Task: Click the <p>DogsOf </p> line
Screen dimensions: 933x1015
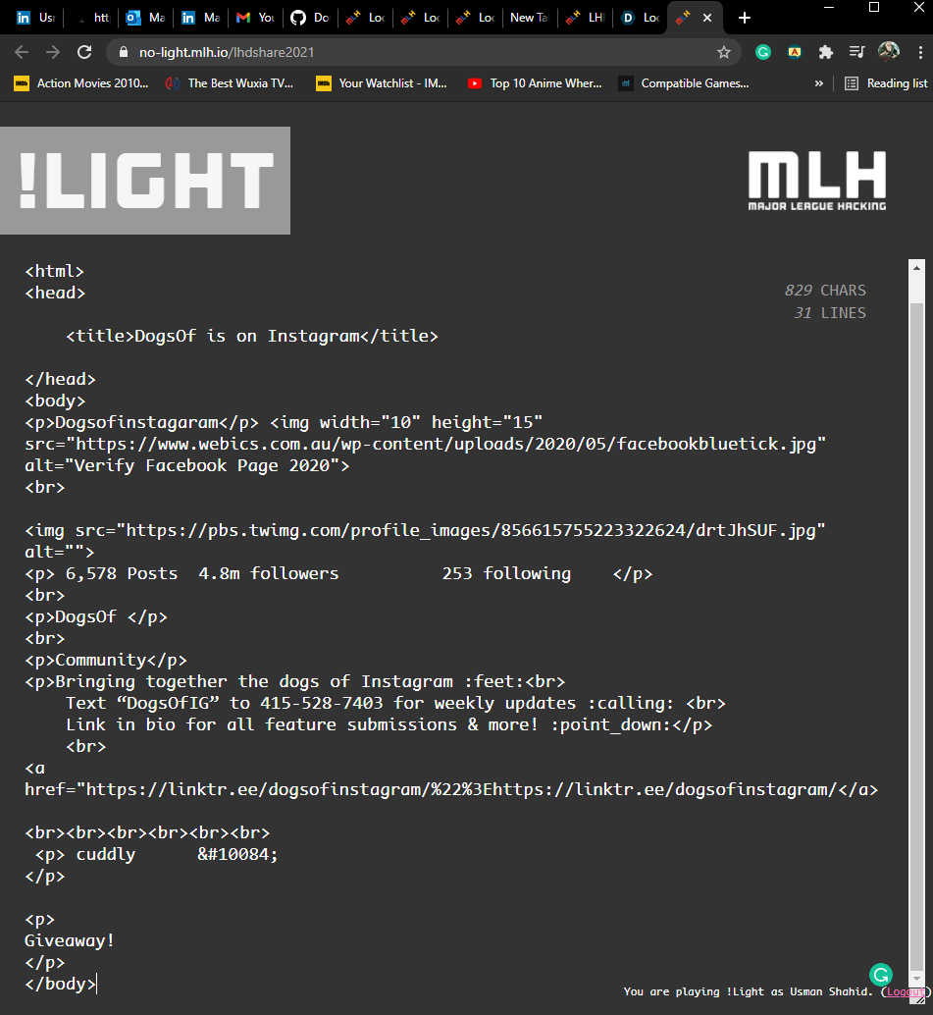Action: pyautogui.click(x=96, y=616)
